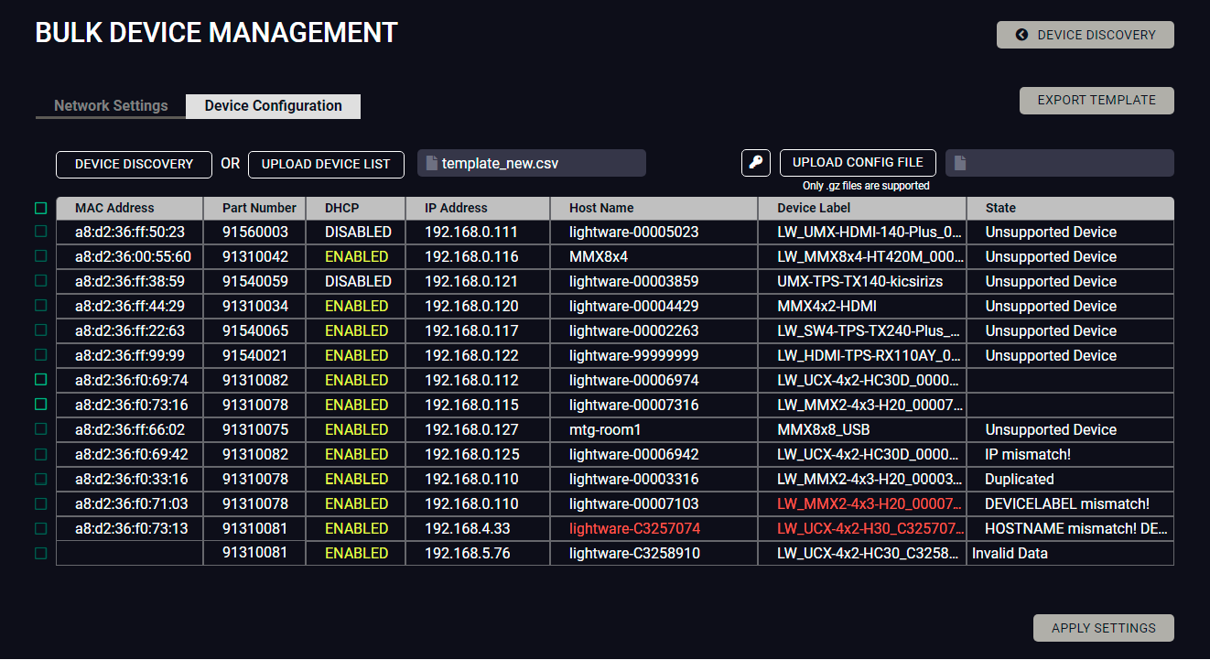
Task: Click MAC Address column header
Action: pos(129,208)
